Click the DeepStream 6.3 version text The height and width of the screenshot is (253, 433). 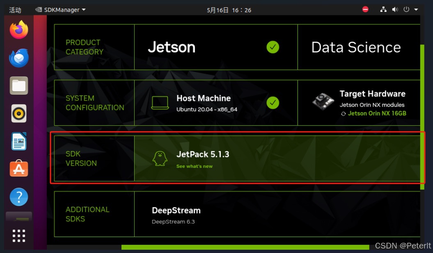(173, 221)
